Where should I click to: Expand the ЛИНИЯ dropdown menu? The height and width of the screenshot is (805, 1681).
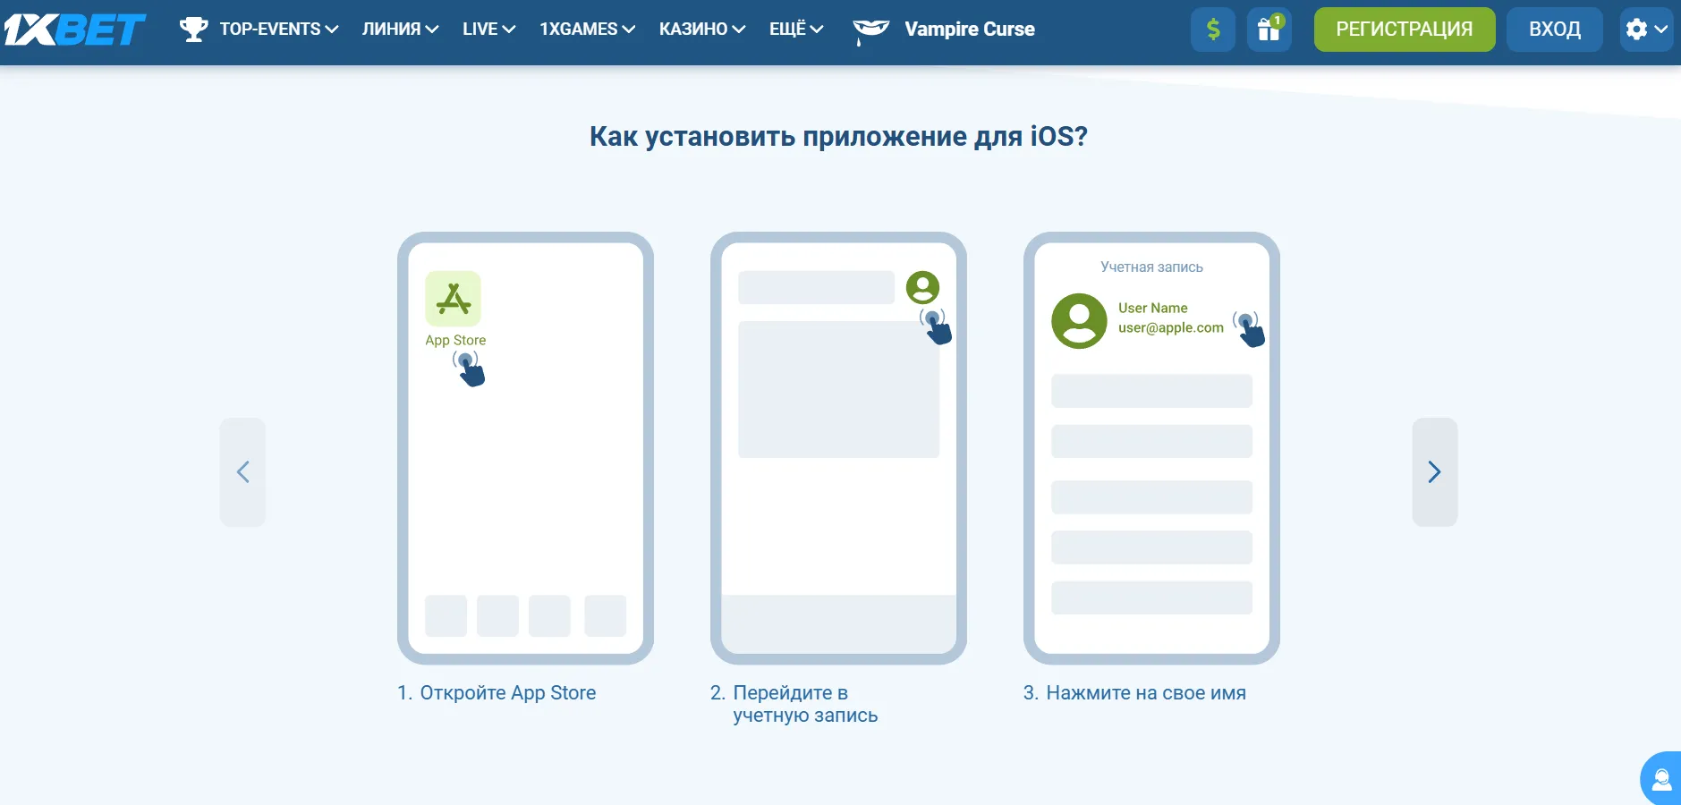coord(400,30)
